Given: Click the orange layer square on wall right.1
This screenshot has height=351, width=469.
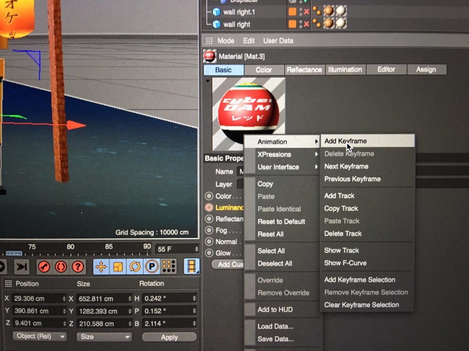Looking at the screenshot, I should coord(292,11).
